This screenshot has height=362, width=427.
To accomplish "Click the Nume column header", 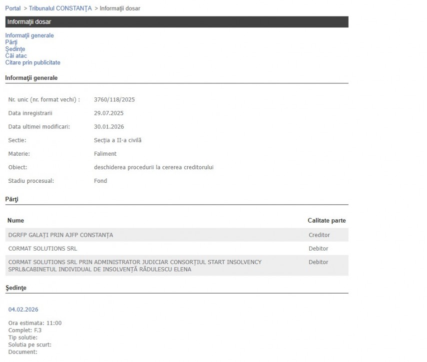I will [15, 220].
